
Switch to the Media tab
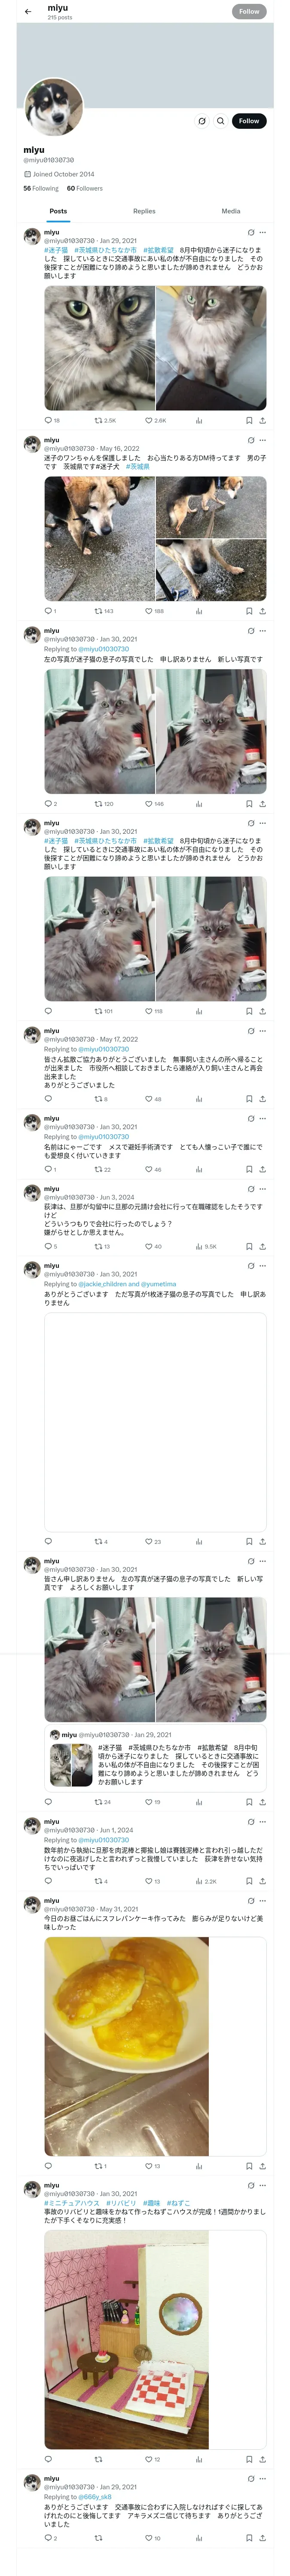[230, 211]
